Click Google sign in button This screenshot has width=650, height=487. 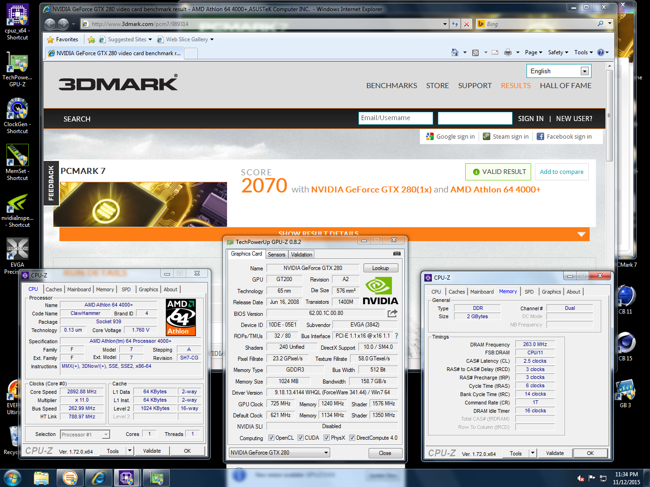click(450, 136)
